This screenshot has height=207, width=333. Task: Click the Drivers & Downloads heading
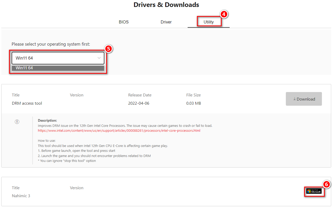166,5
